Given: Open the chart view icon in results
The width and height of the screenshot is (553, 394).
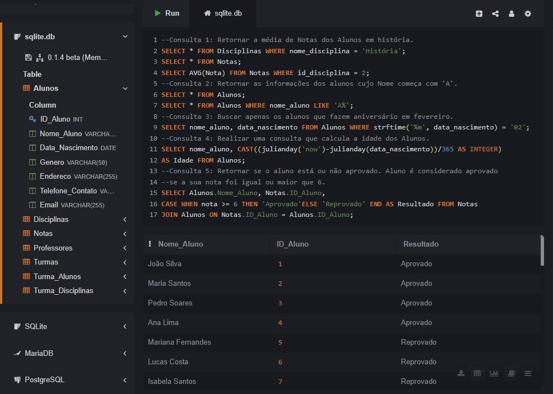Looking at the screenshot, I should pos(494,373).
